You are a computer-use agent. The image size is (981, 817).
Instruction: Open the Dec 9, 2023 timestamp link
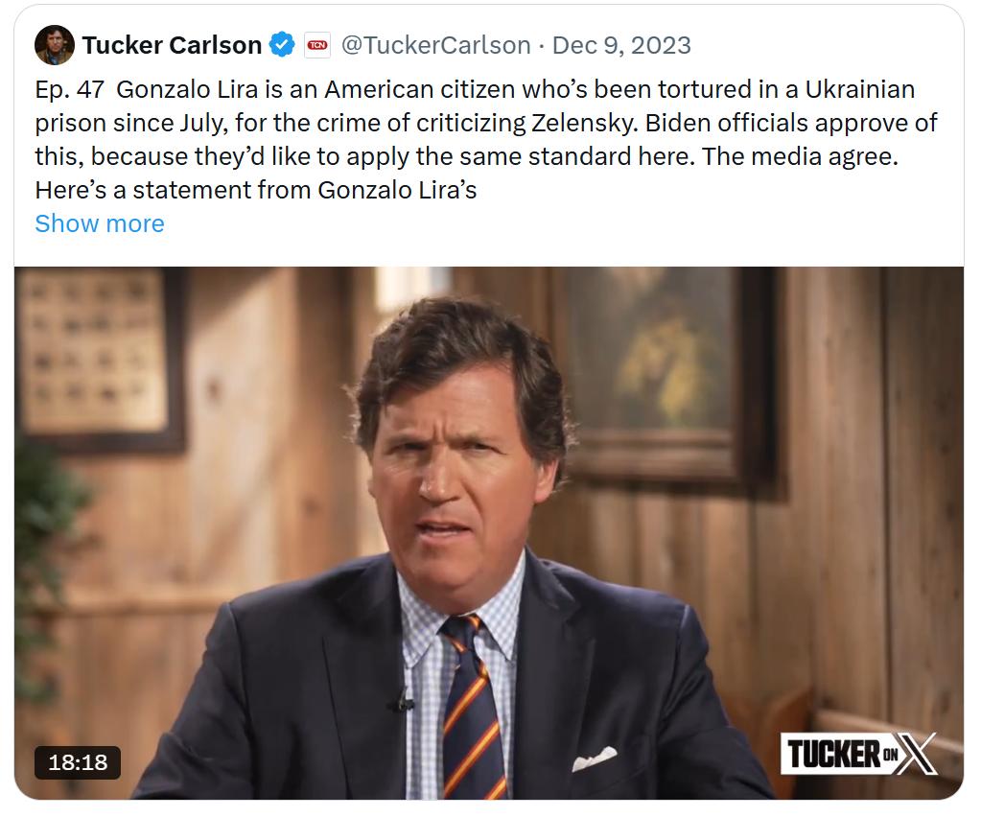[x=621, y=45]
